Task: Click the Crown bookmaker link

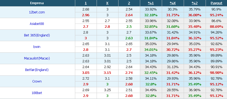Action: tap(37, 81)
